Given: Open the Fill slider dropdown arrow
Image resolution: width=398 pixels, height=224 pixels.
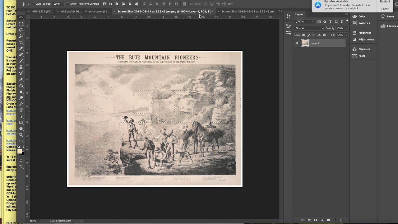Looking at the screenshot, I should tap(346, 35).
